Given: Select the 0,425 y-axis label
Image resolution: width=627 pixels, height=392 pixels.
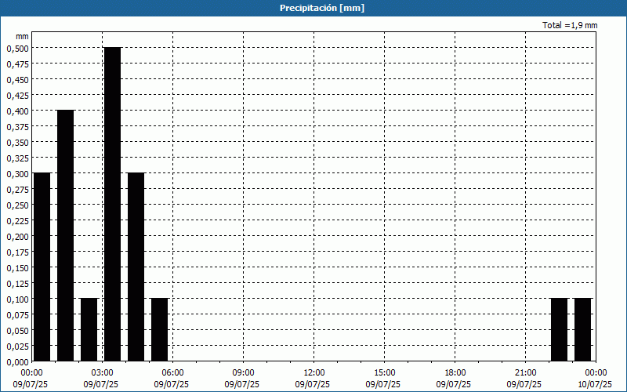Looking at the screenshot, I should coord(17,95).
